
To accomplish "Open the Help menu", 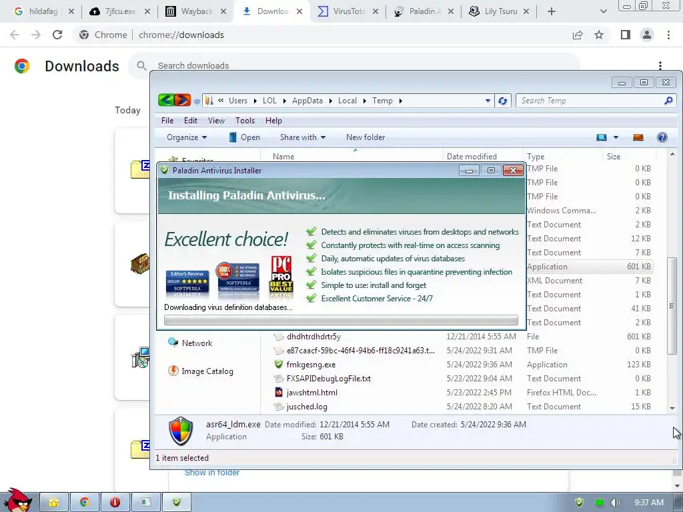I will click(273, 121).
